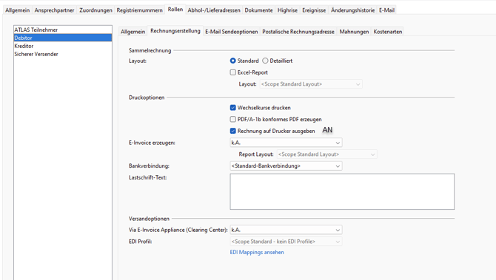Select the Standard layout radio button
Viewport: 496px width, 280px height.
coord(232,61)
